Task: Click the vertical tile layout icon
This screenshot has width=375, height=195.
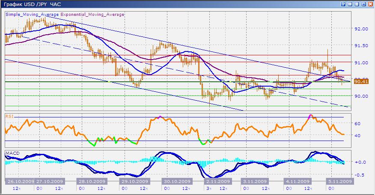Action: pyautogui.click(x=351, y=4)
